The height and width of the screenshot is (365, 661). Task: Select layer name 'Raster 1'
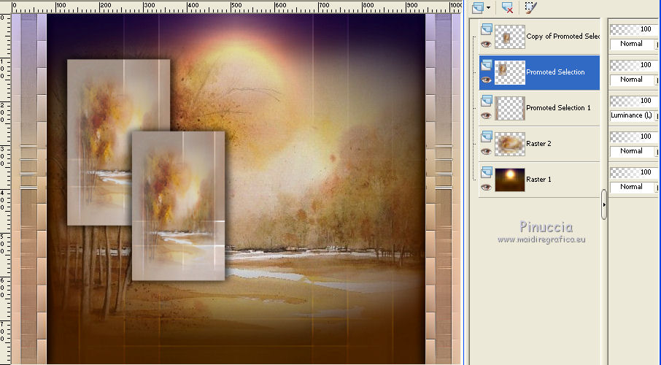pyautogui.click(x=538, y=180)
